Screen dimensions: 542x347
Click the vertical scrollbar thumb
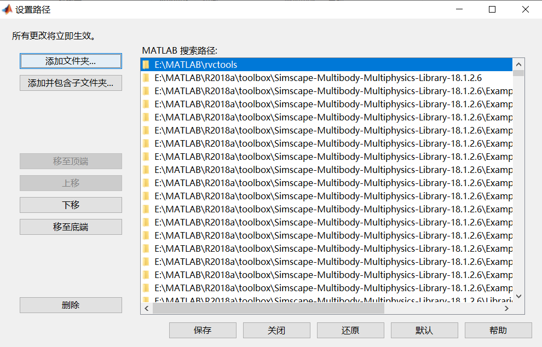518,73
